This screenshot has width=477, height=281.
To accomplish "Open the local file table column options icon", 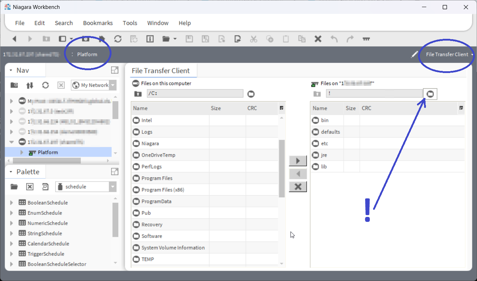I will point(282,108).
